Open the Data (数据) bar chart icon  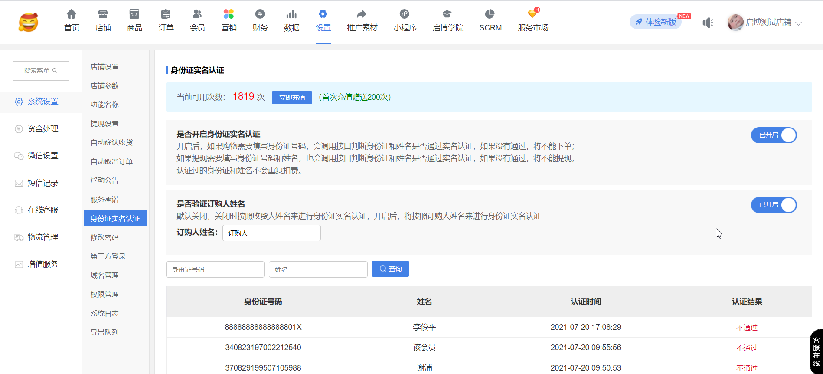[x=292, y=14]
